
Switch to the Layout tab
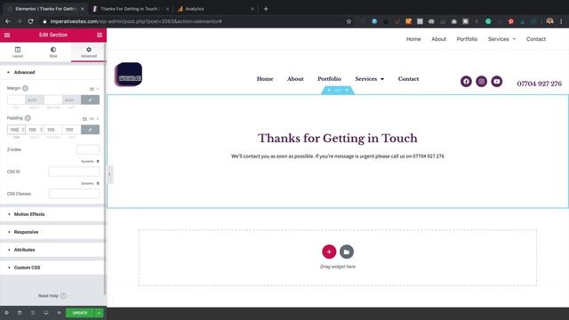tap(18, 52)
